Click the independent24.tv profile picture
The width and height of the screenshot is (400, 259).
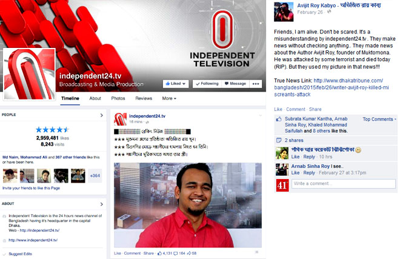point(29,74)
